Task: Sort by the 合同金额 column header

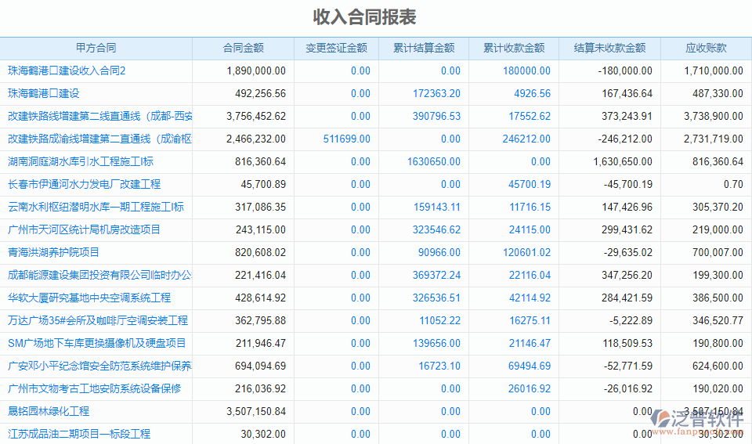Action: click(x=243, y=48)
